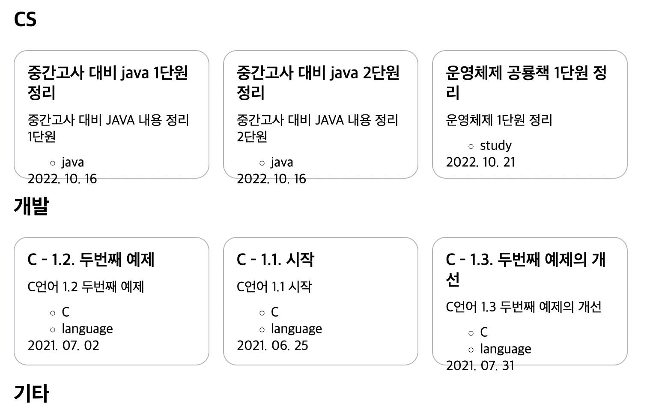
Task: Click 'language' tag in 1.3 개선 card
Action: coord(505,349)
